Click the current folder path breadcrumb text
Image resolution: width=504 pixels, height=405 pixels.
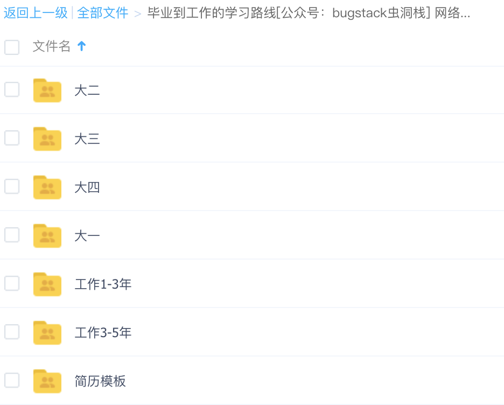tap(309, 13)
